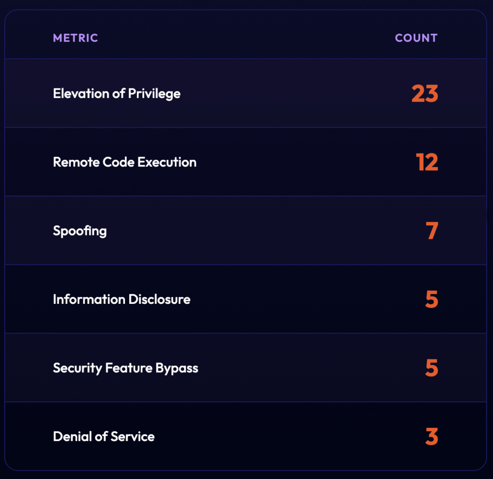Click the Information Disclosure count of 5
The image size is (493, 479).
tap(431, 300)
